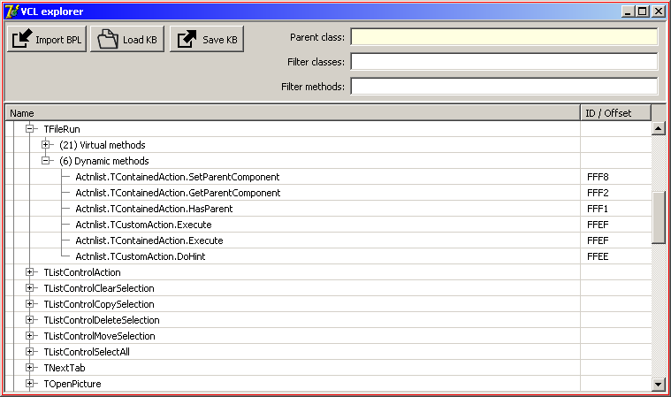Click the FFF2 offset value
The image size is (671, 397).
pos(598,193)
